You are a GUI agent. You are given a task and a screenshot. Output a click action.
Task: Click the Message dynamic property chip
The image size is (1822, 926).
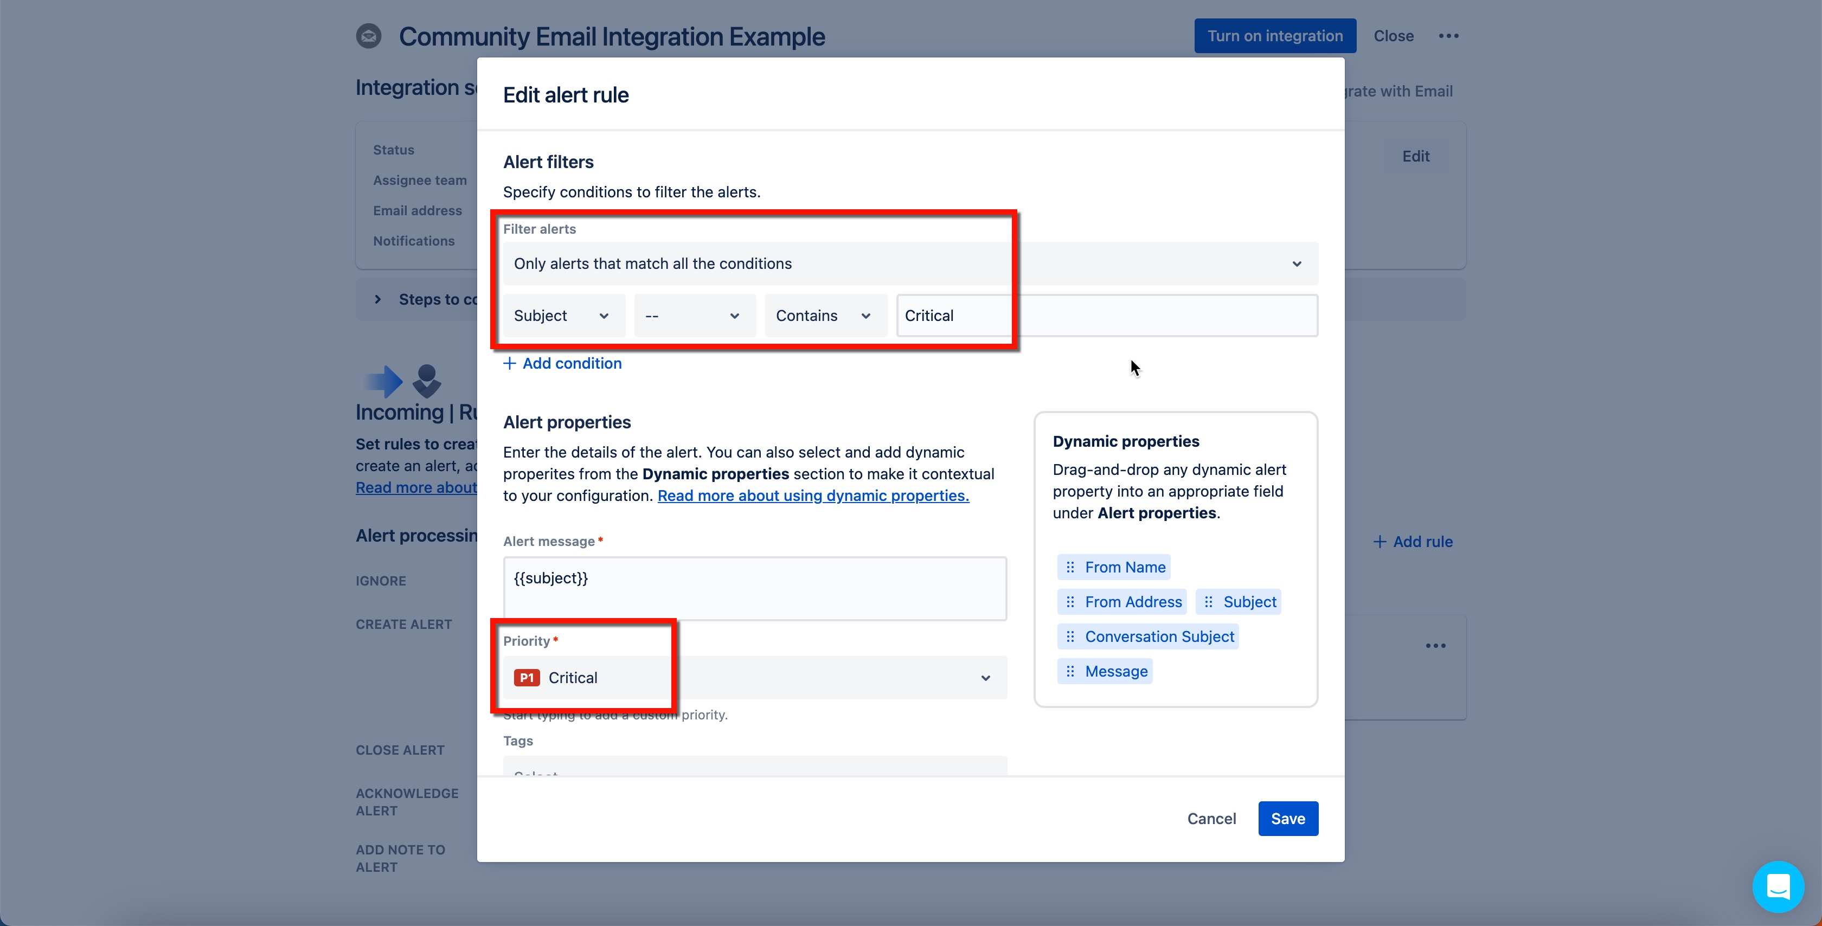[x=1115, y=671]
